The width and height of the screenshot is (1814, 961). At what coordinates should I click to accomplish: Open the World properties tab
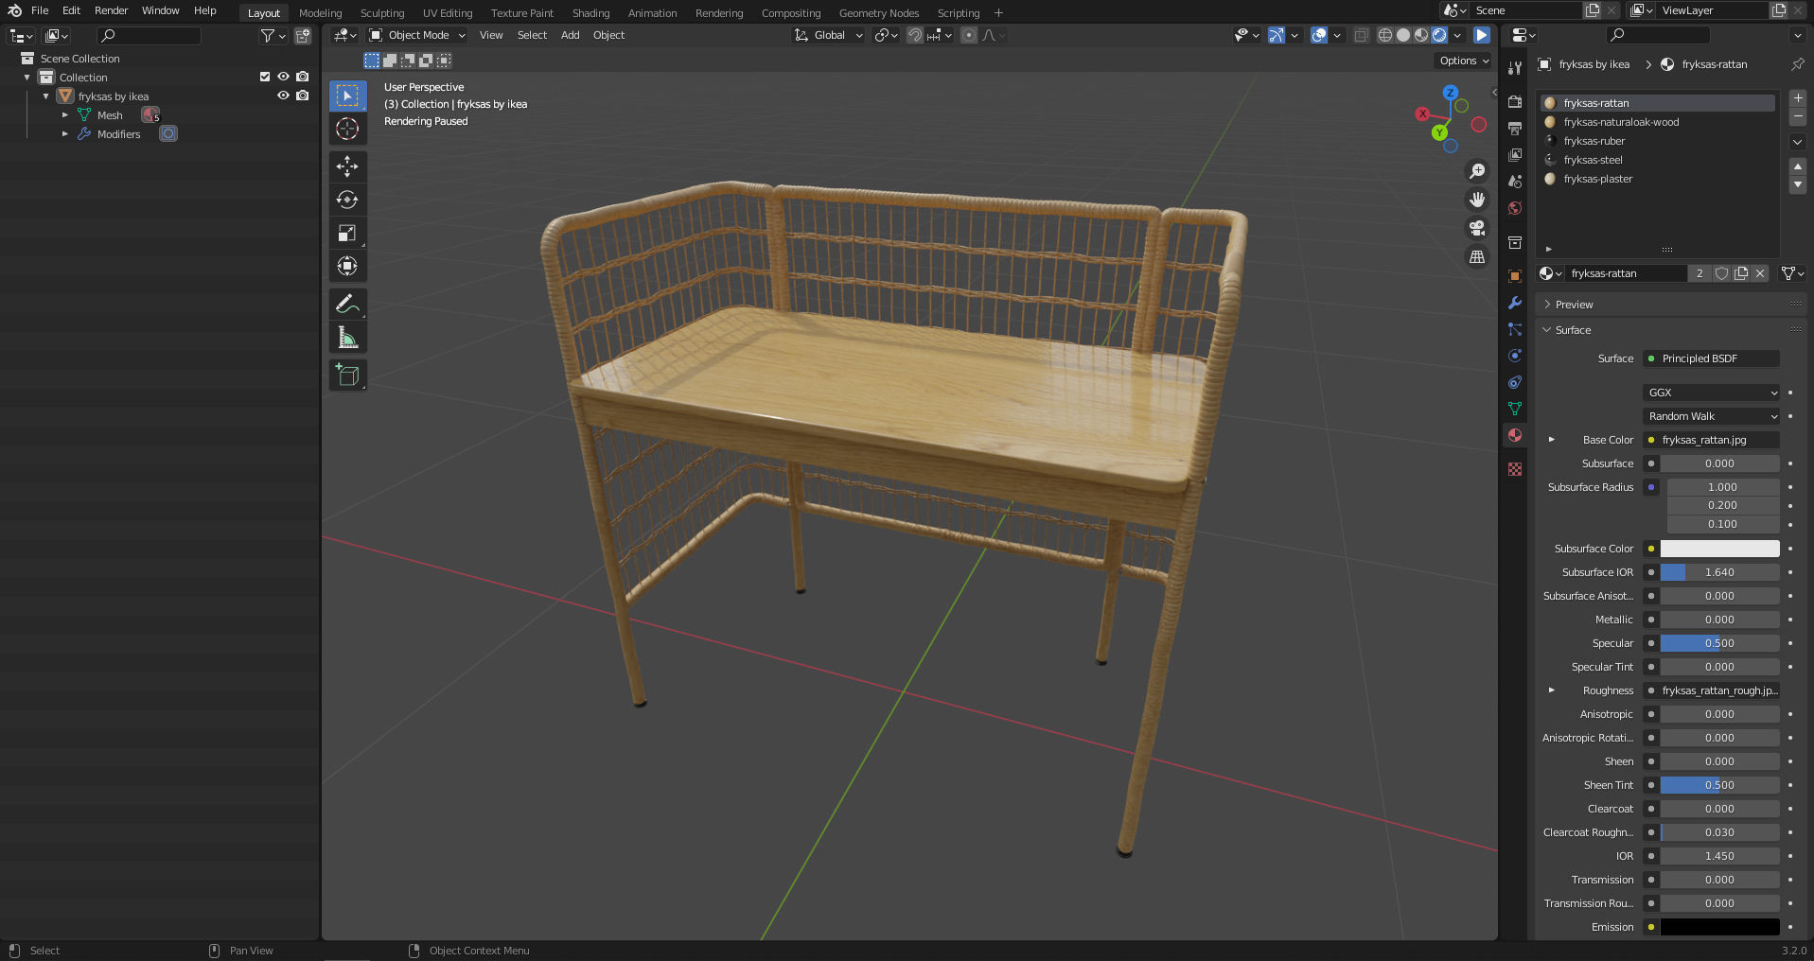pyautogui.click(x=1515, y=207)
